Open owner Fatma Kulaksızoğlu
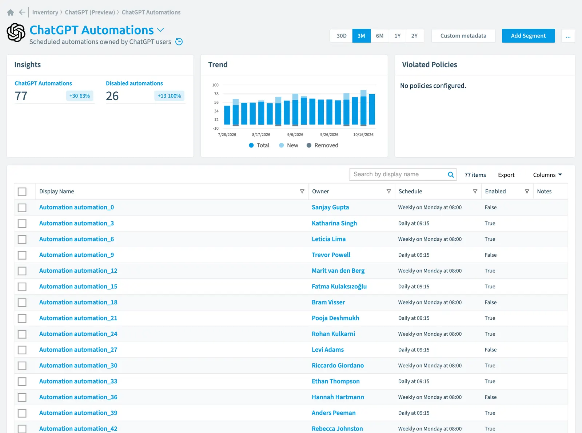Viewport: 582px width, 433px height. click(339, 286)
